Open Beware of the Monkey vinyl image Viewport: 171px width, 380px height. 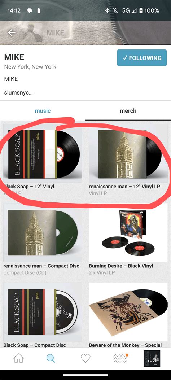pyautogui.click(x=128, y=312)
